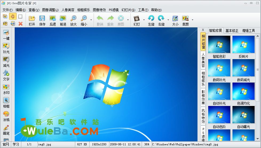Apply the 数码减光 effect thumbnail
This screenshot has height=148, width=261.
pos(244,68)
